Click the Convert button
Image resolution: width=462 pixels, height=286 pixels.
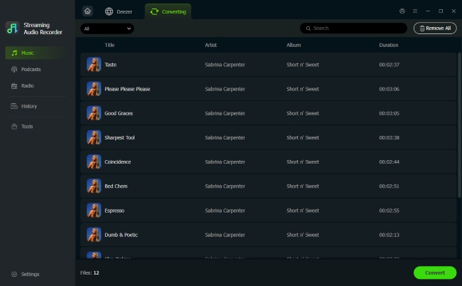pos(435,272)
